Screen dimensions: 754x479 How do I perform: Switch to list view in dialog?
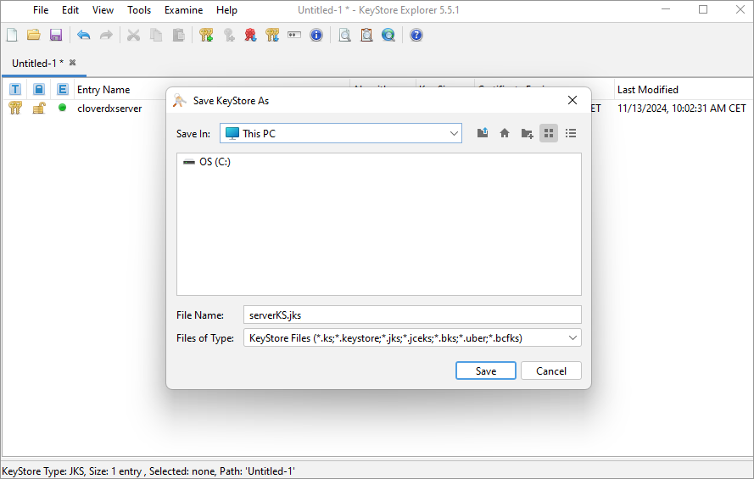[x=571, y=133]
